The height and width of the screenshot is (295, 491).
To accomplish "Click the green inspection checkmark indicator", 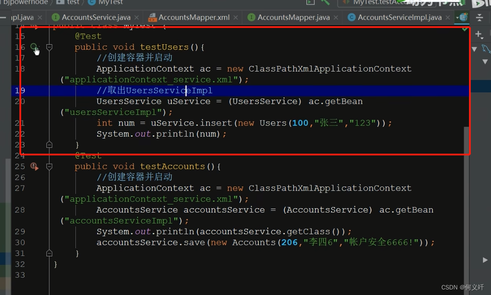I will (465, 29).
